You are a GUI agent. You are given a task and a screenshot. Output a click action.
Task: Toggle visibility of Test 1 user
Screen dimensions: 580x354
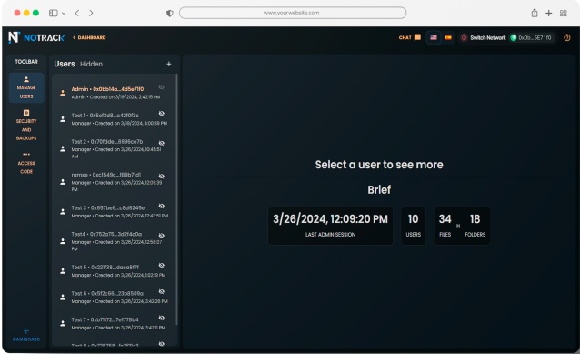point(162,114)
